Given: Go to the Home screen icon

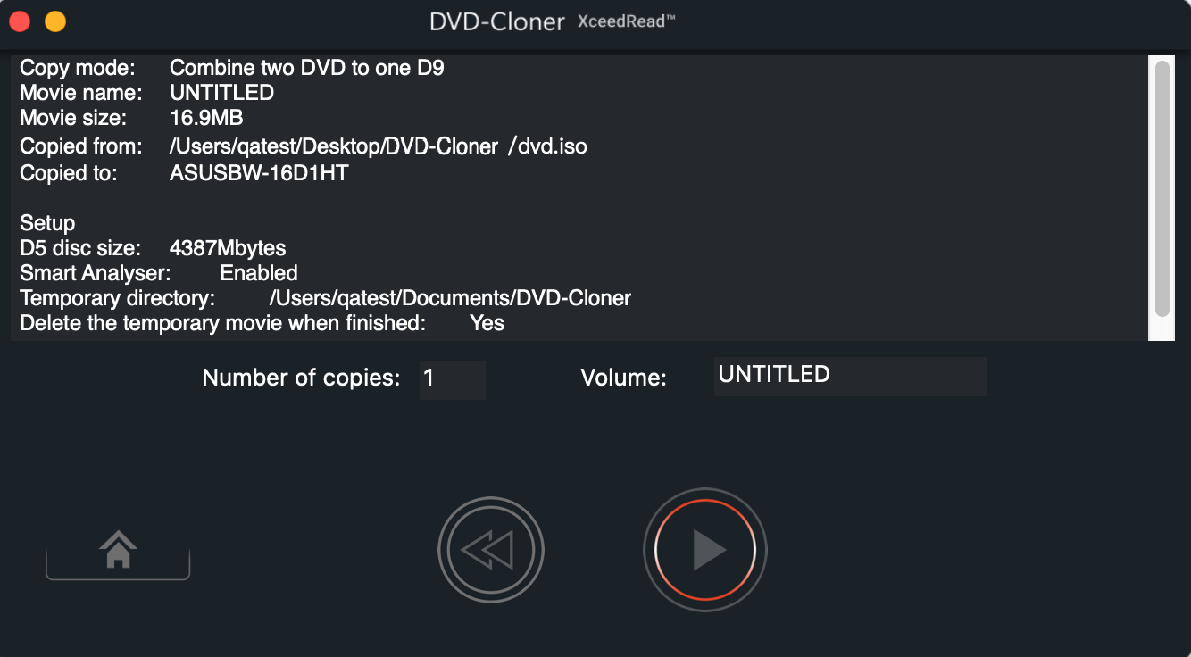Looking at the screenshot, I should (x=118, y=550).
